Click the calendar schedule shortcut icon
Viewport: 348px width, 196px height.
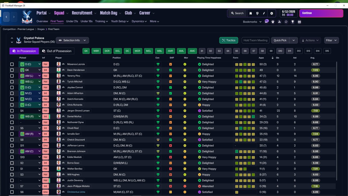click(299, 22)
